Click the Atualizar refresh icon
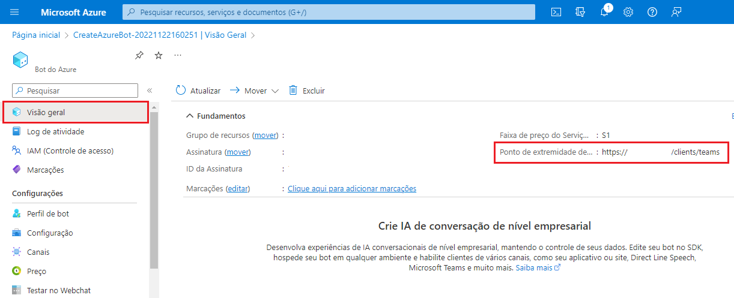Screen dimensions: 734x298 [181, 91]
